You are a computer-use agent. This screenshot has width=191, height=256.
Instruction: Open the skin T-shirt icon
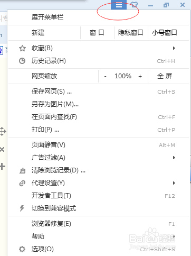135,4
